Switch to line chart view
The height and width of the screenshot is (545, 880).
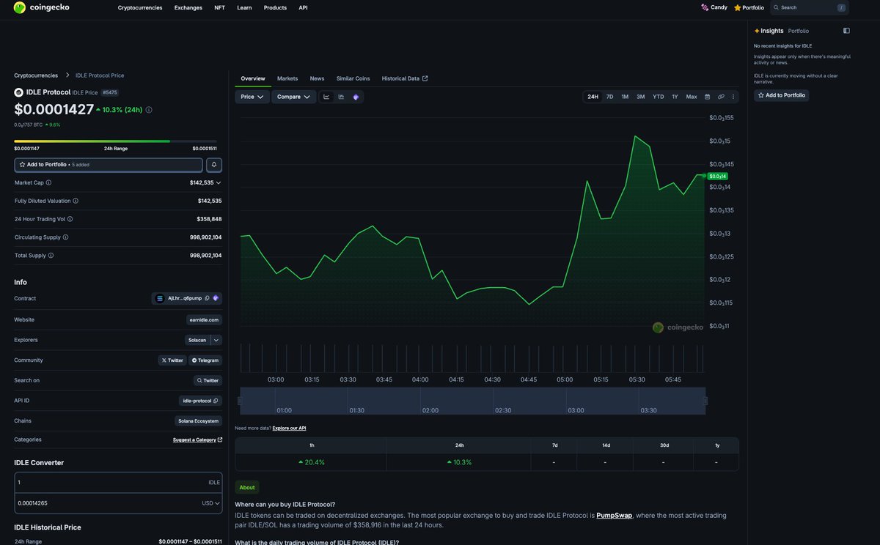tap(326, 97)
